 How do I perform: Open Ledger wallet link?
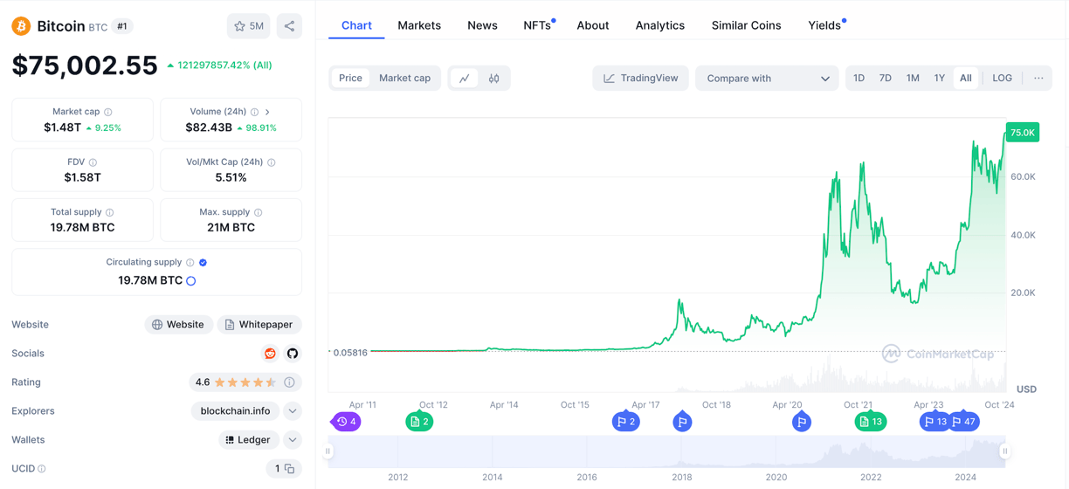[x=248, y=440]
